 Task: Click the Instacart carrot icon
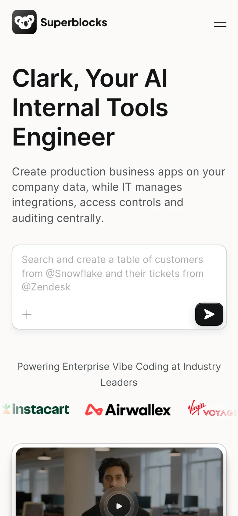click(x=6, y=409)
